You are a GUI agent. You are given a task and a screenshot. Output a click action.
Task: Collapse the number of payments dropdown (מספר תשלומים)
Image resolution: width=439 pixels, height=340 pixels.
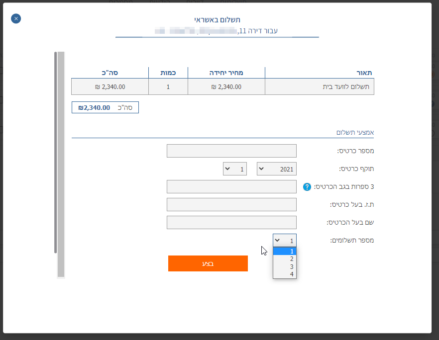point(284,240)
